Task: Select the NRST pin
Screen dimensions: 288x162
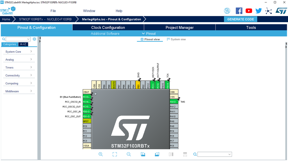Action: [x=87, y=121]
